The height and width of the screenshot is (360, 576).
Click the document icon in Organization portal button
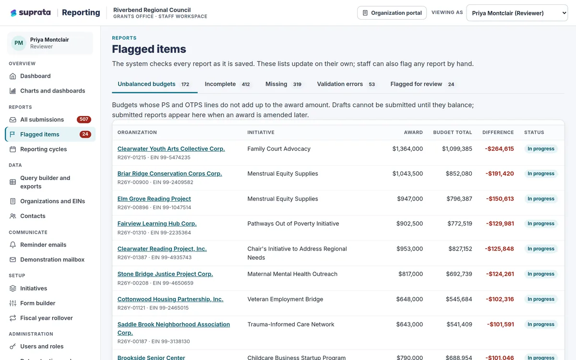pyautogui.click(x=365, y=13)
